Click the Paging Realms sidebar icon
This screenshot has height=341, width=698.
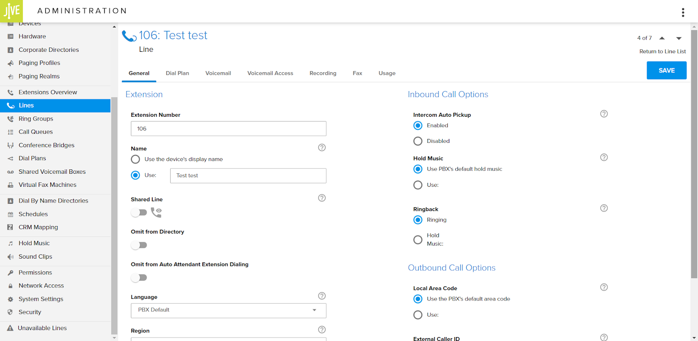tap(10, 77)
